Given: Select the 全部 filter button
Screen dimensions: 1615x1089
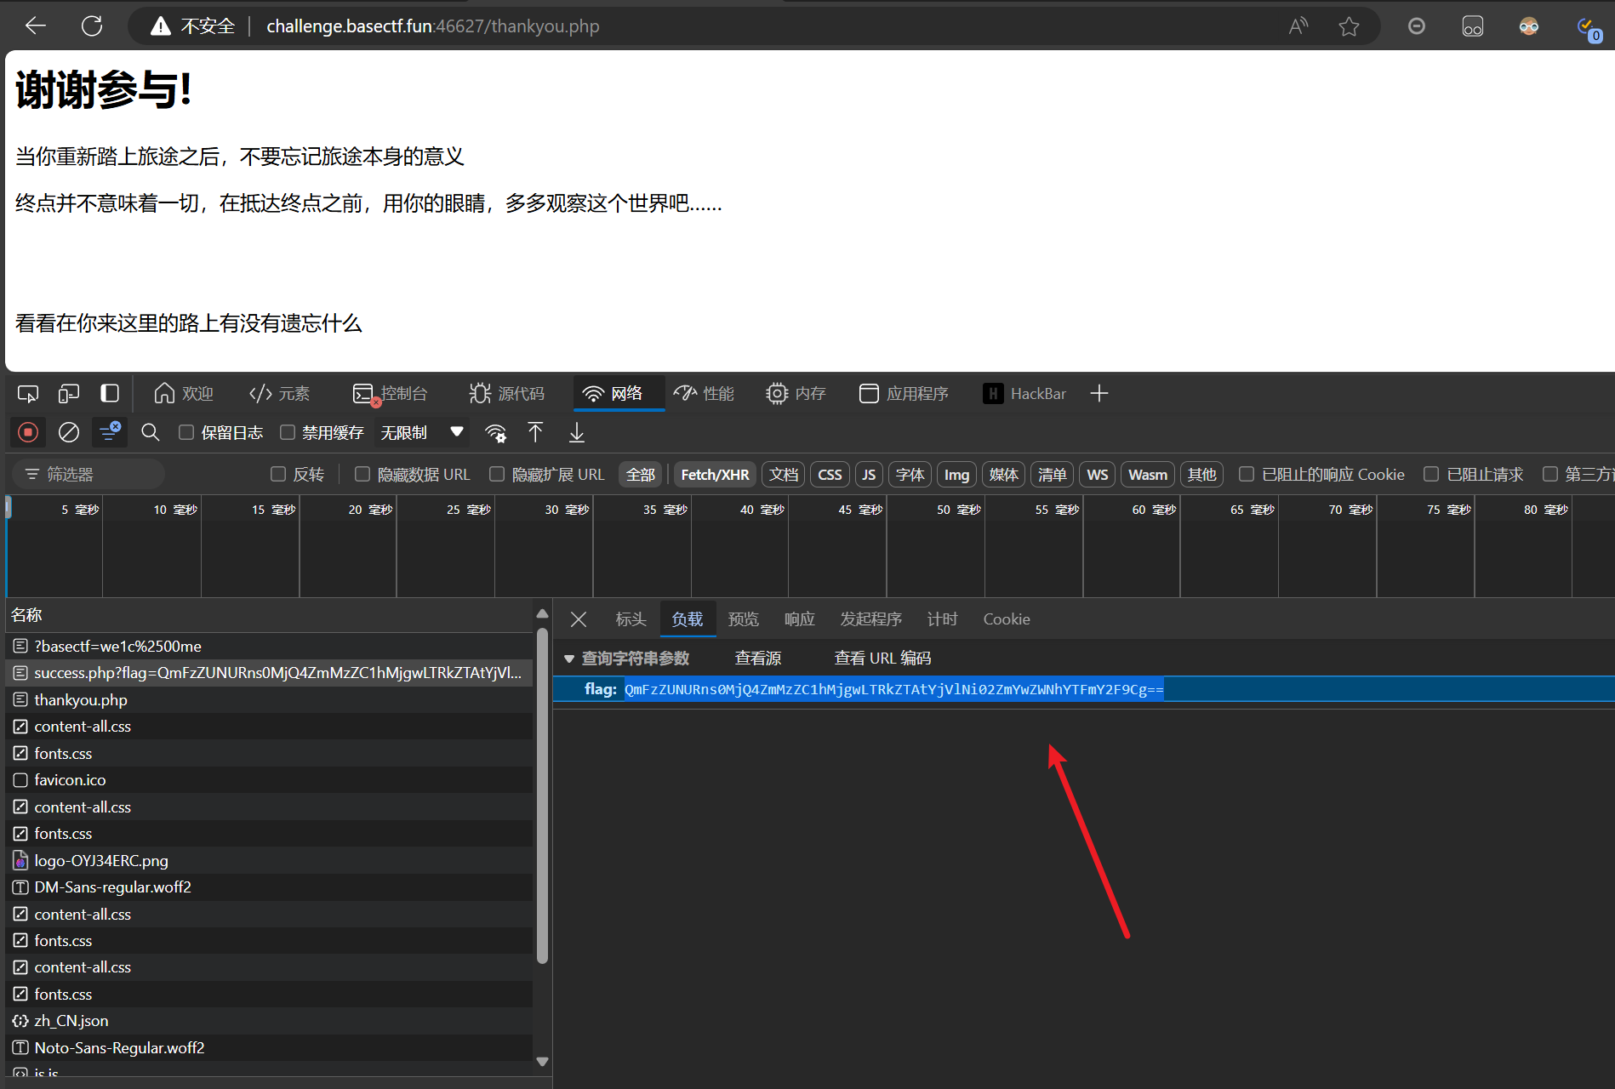Looking at the screenshot, I should coord(641,475).
